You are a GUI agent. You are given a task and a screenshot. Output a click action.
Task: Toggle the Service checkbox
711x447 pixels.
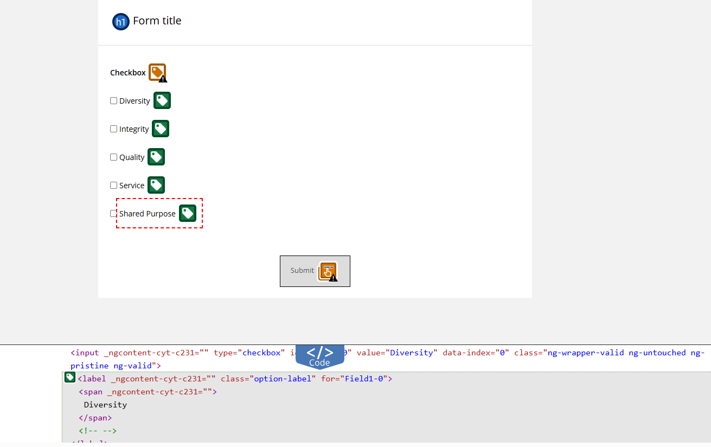click(114, 185)
